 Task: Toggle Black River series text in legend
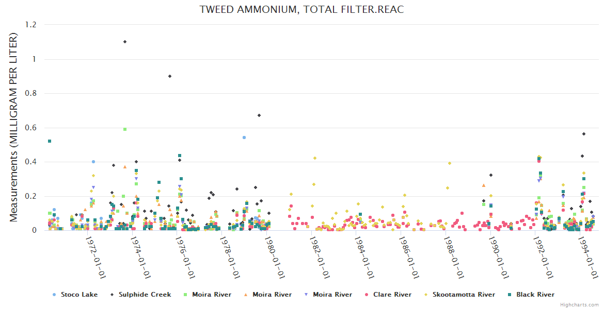[535, 295]
